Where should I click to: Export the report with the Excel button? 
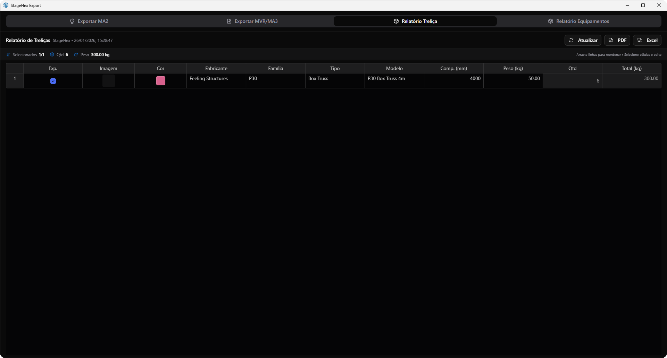click(x=647, y=40)
